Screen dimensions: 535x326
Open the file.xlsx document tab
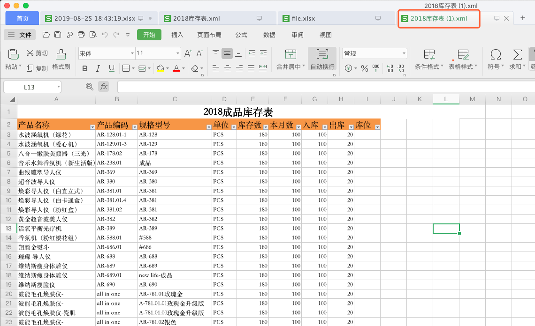pos(336,18)
